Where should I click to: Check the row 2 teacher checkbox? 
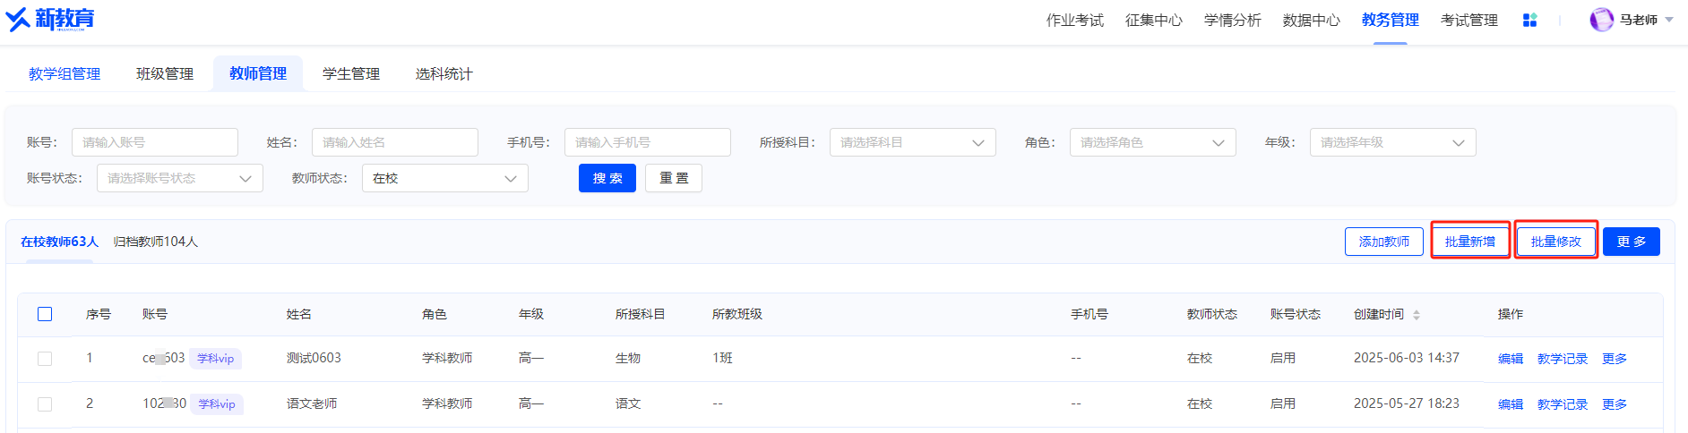click(x=45, y=404)
